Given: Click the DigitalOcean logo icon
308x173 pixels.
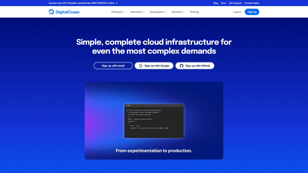Looking at the screenshot, I should coord(51,12).
